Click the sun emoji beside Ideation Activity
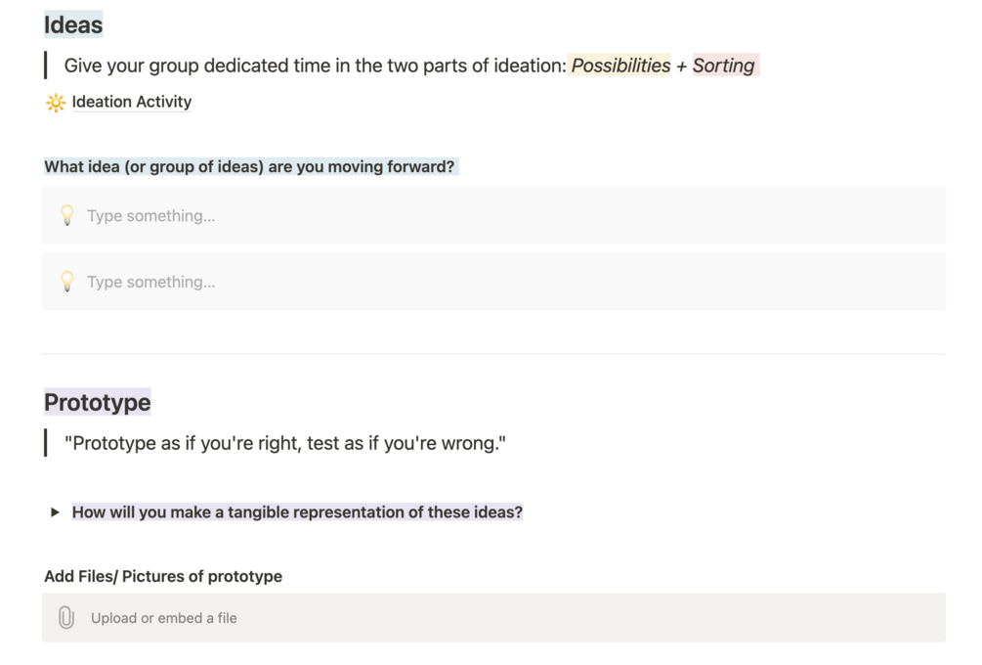This screenshot has height=665, width=982. click(56, 103)
